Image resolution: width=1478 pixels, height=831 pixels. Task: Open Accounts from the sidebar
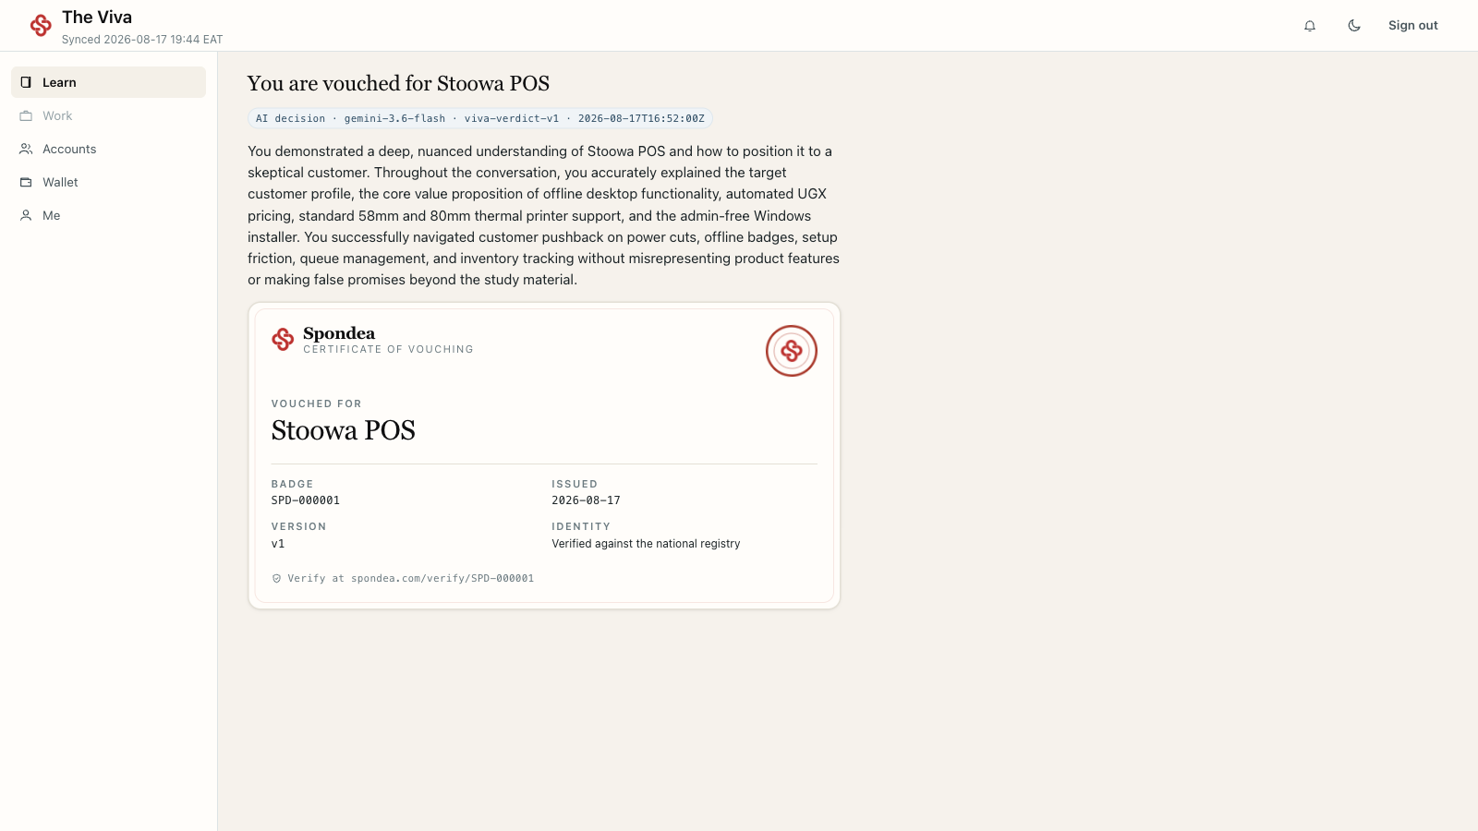click(x=108, y=149)
